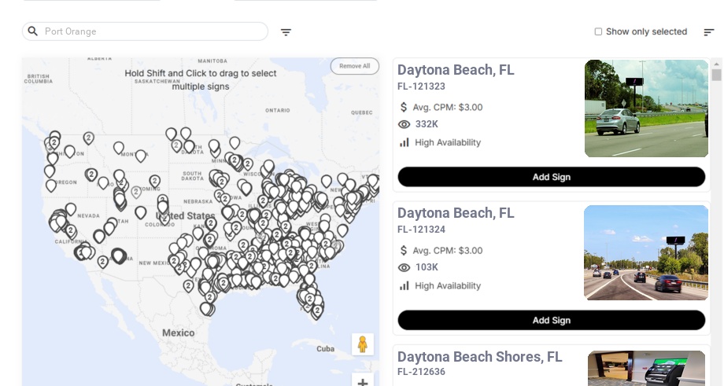The image size is (724, 386).
Task: Add Sign for listing FL-121323
Action: [551, 177]
